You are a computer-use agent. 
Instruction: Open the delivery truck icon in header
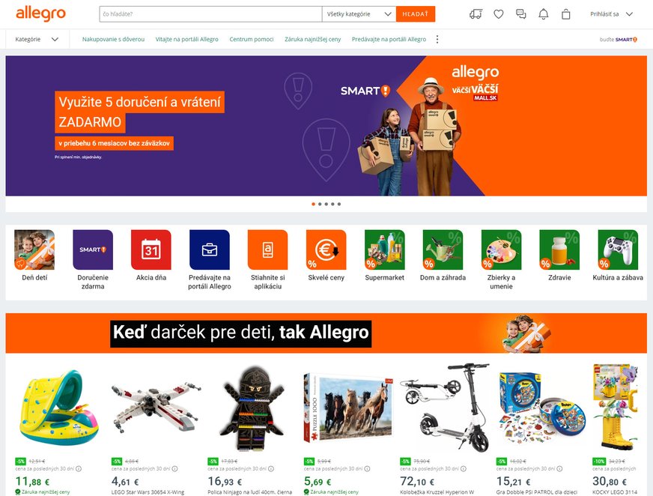[476, 14]
